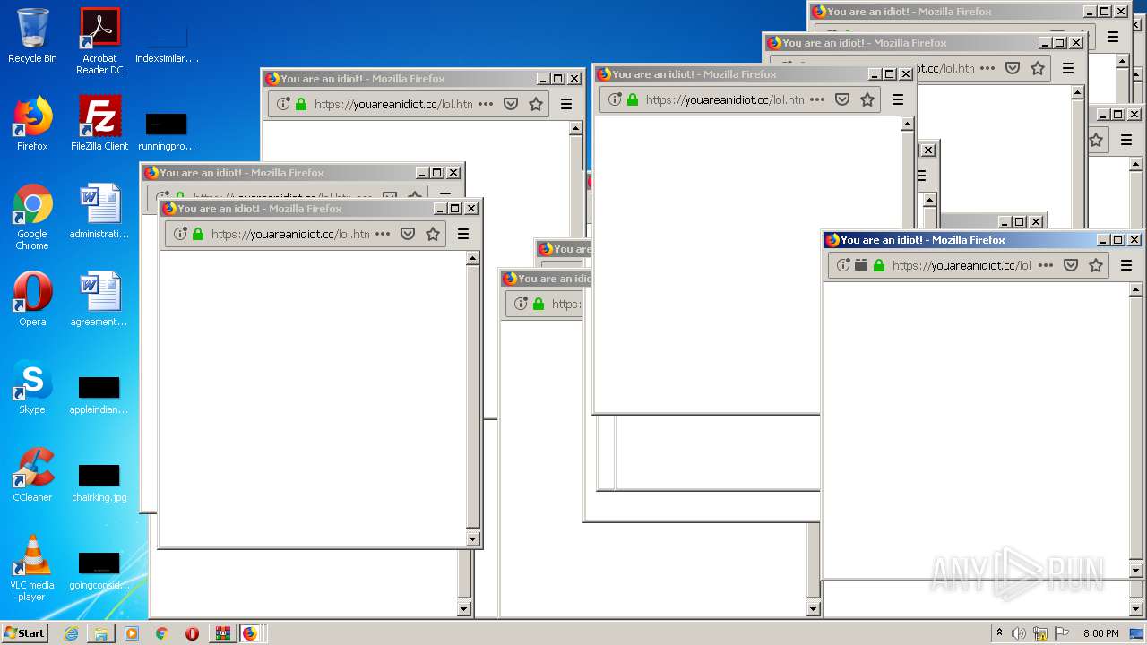Click the Pocket icon in the second Firefox window from the top-right
The width and height of the screenshot is (1147, 645).
coord(1013,68)
